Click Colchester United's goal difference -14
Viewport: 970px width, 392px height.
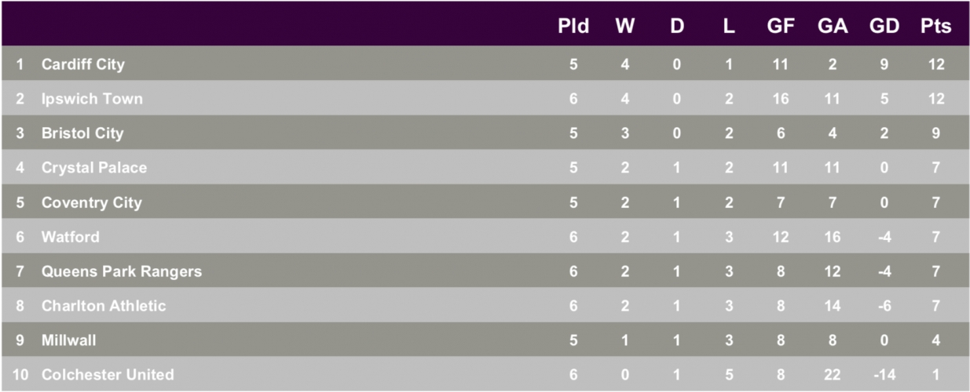point(884,375)
